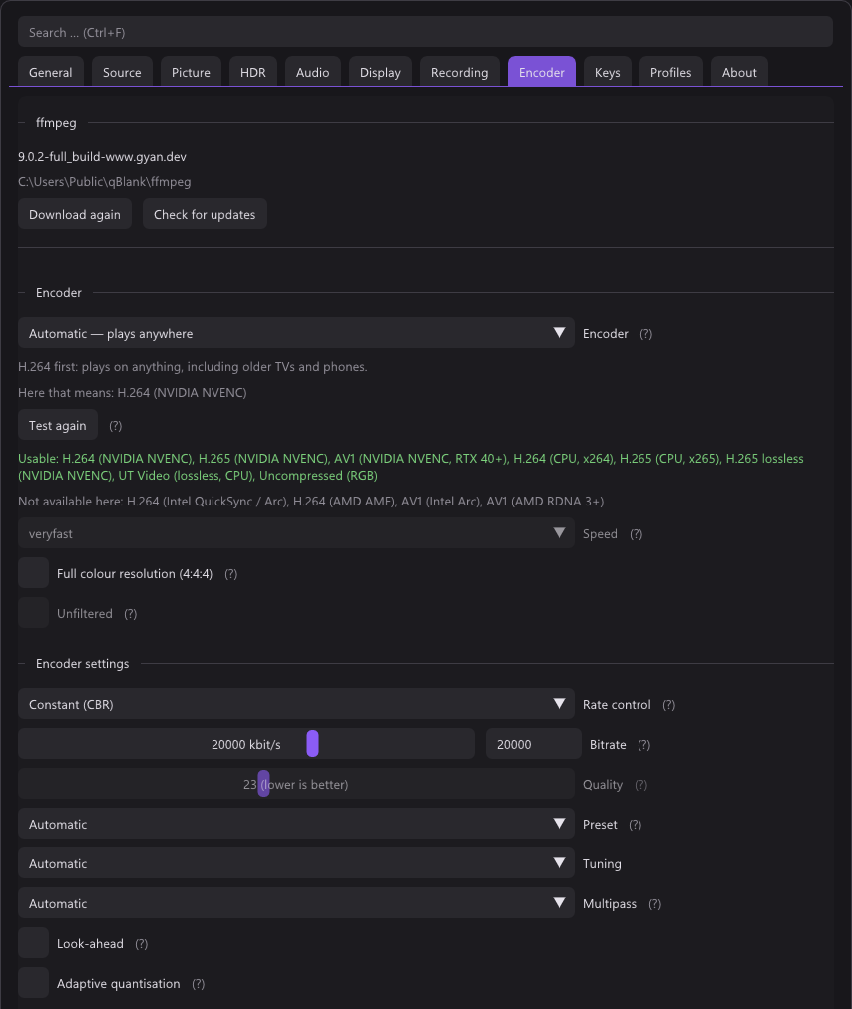Switch to the Display tab
This screenshot has height=1009, width=852.
tap(380, 72)
